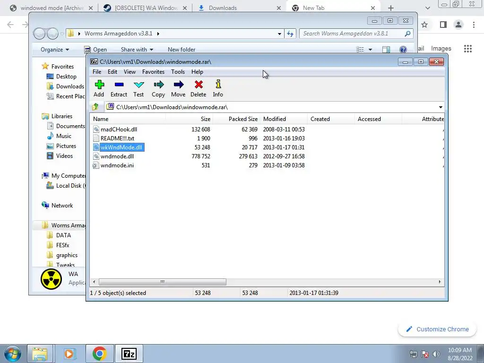
Task: Open the Organize dropdown in Explorer
Action: pyautogui.click(x=55, y=49)
